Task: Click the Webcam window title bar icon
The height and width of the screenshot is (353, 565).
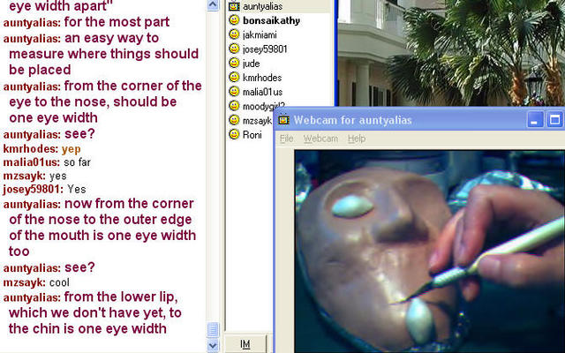Action: [284, 120]
